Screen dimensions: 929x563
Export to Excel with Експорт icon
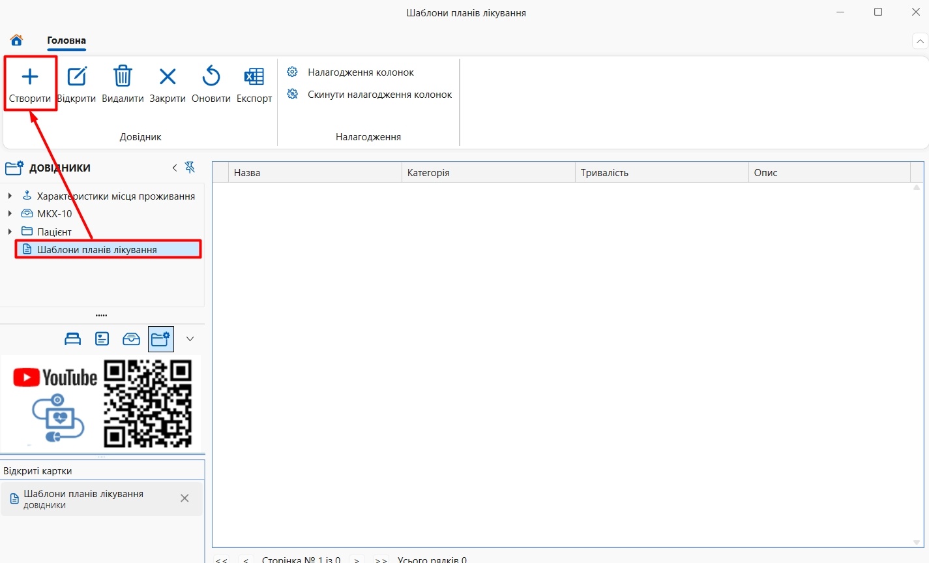254,77
